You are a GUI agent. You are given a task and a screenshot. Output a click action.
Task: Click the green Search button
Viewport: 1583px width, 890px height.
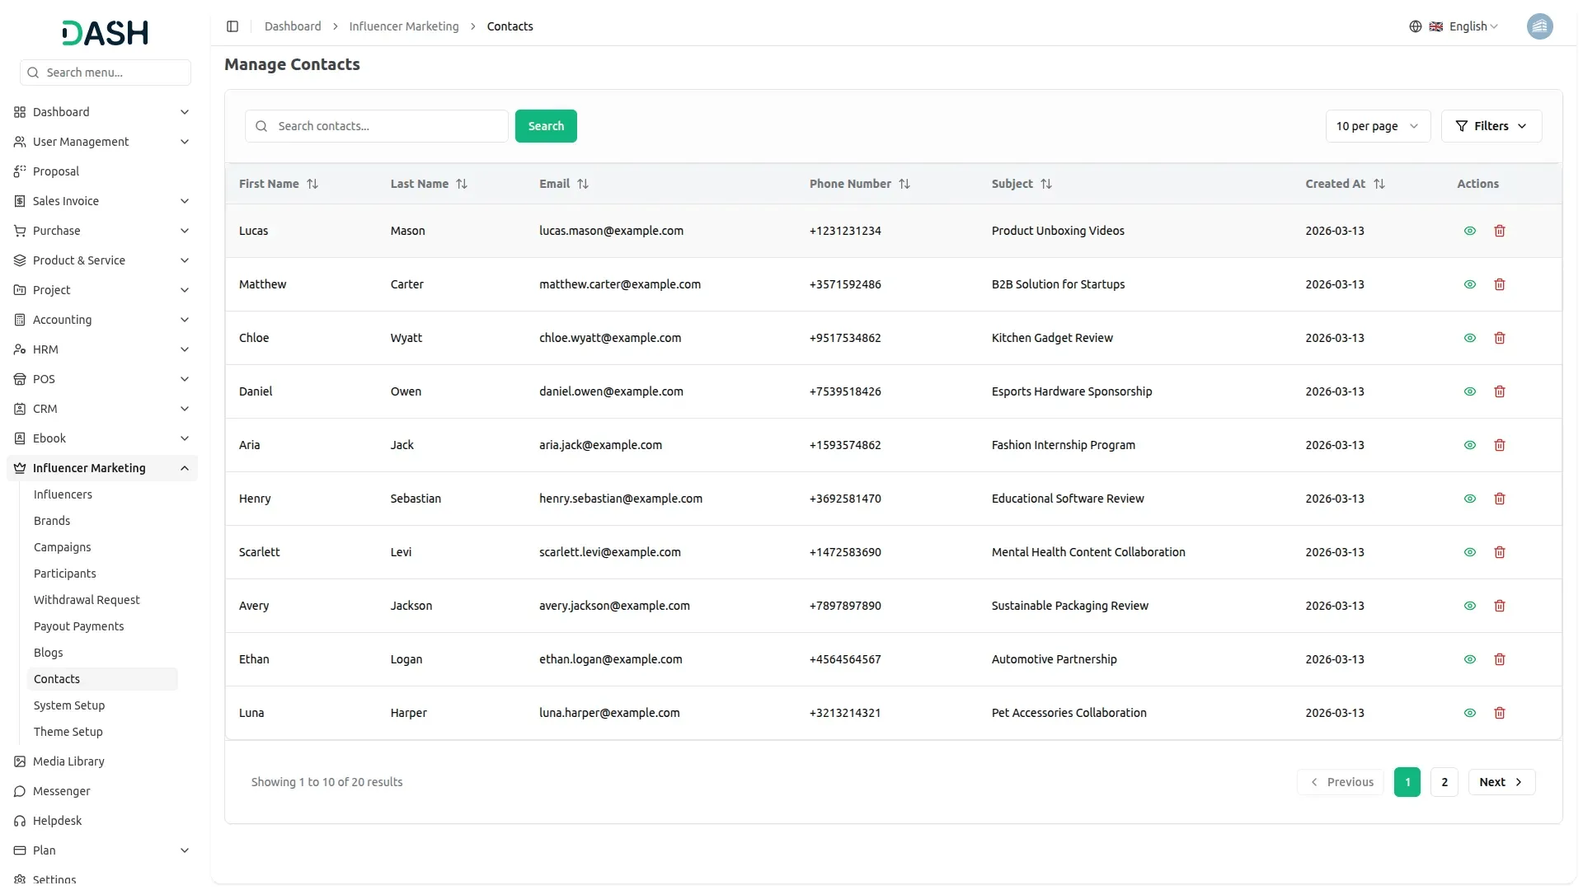click(546, 126)
